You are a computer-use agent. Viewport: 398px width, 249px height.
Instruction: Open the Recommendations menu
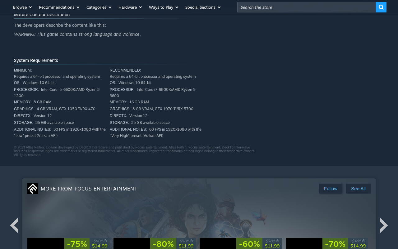pos(59,7)
